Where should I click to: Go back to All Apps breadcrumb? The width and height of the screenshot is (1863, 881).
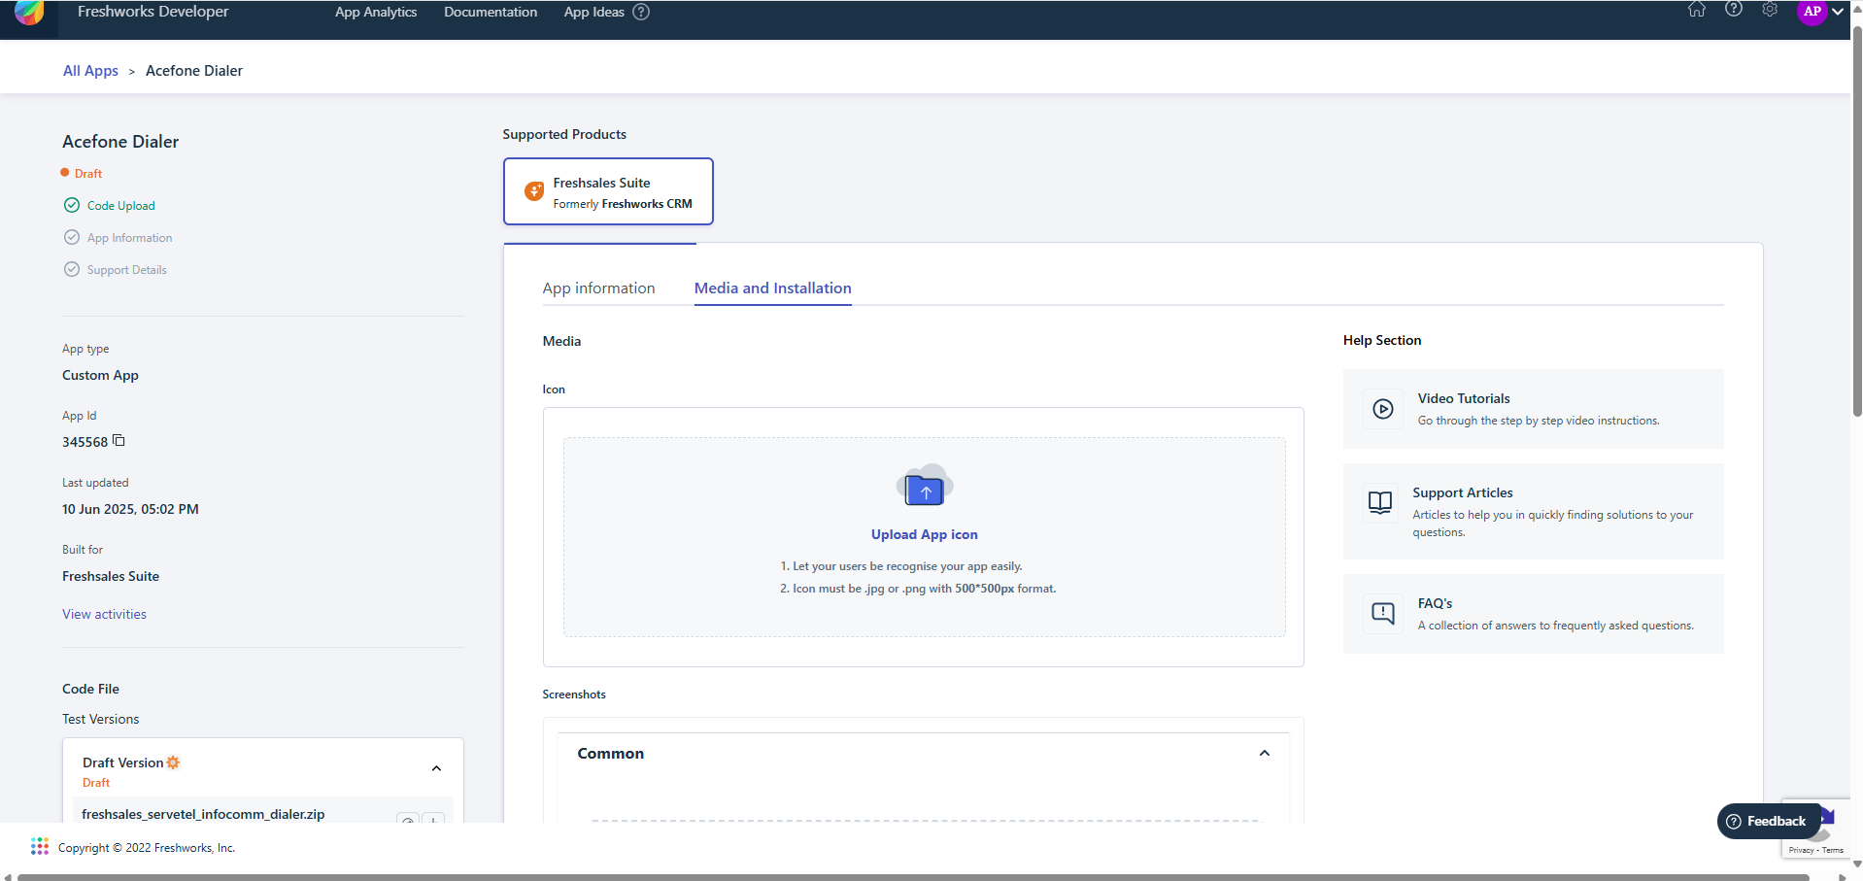click(x=90, y=71)
